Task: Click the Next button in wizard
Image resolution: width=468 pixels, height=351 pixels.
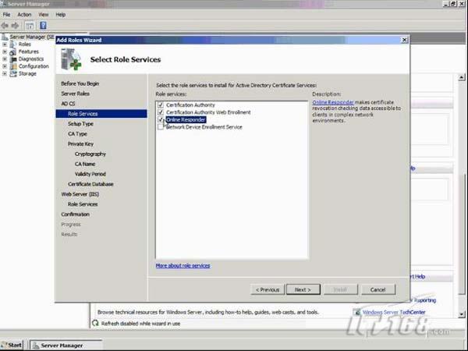Action: click(302, 289)
